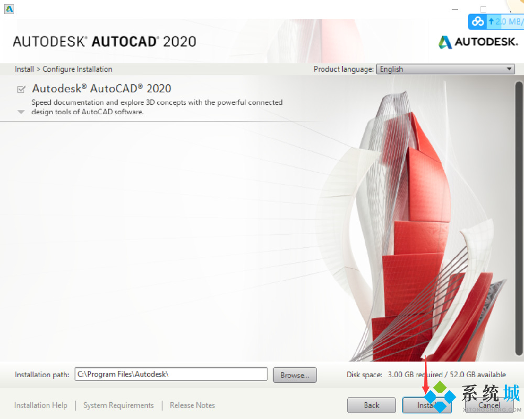Open the Release Notes link
The height and width of the screenshot is (419, 524).
pyautogui.click(x=192, y=405)
